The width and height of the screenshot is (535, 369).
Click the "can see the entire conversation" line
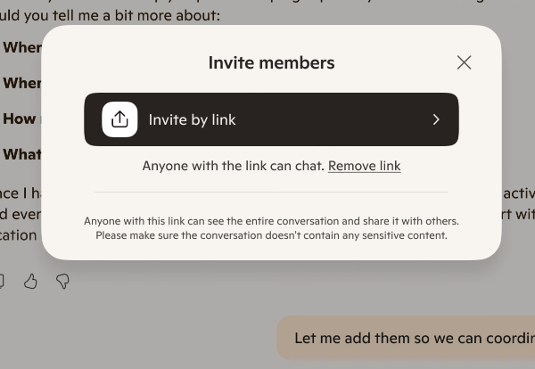(271, 221)
